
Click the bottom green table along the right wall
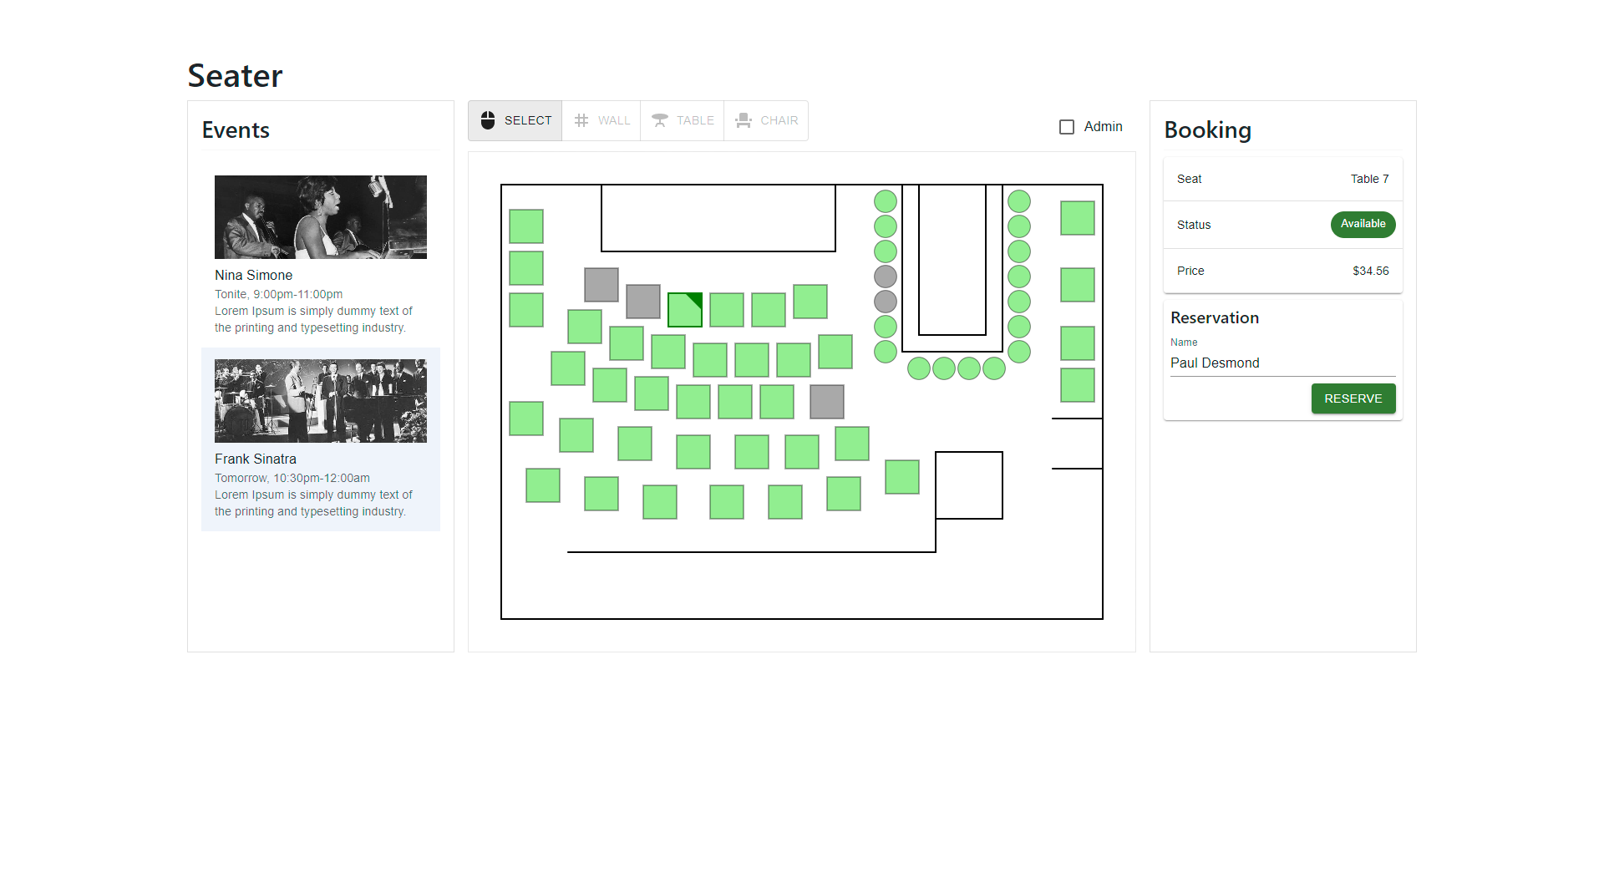pyautogui.click(x=1078, y=385)
